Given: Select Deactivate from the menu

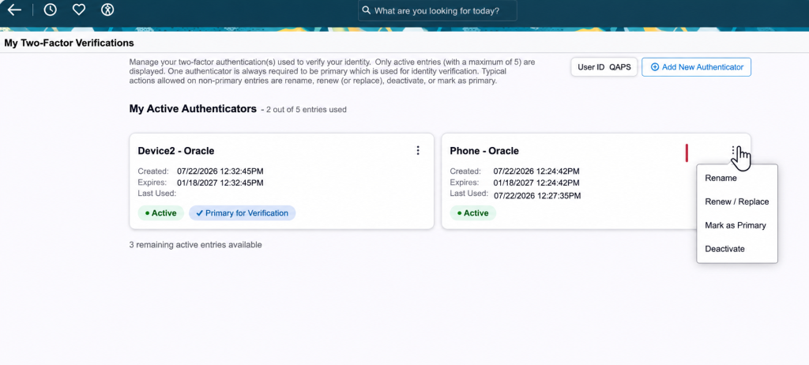Looking at the screenshot, I should click(x=725, y=249).
